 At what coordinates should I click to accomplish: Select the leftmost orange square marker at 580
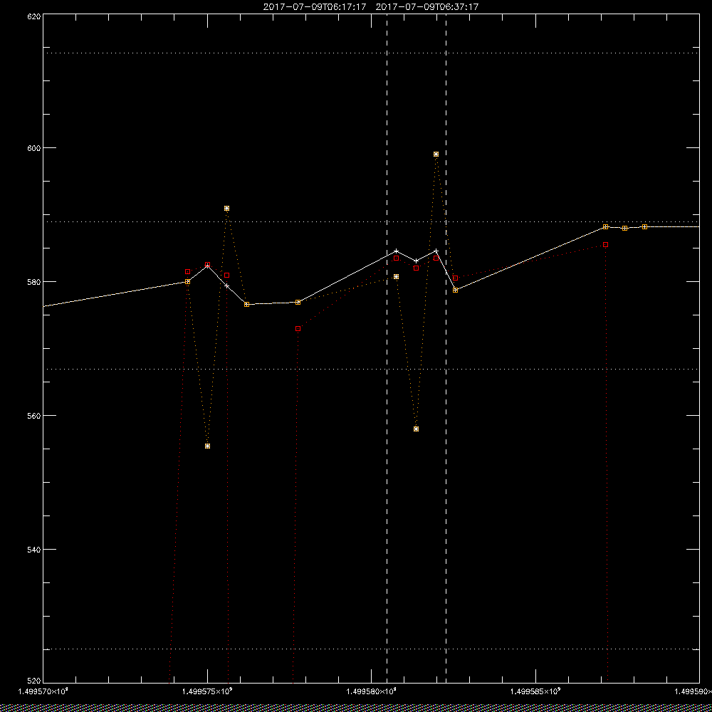(187, 281)
